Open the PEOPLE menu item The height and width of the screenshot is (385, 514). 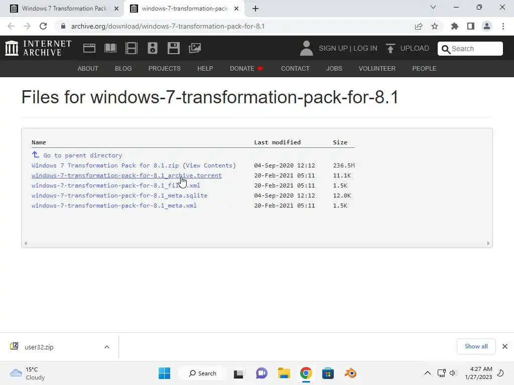(424, 68)
